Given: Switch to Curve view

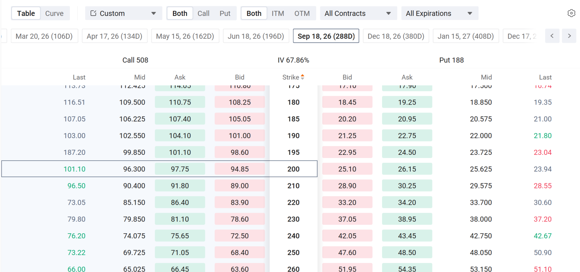Looking at the screenshot, I should click(x=54, y=13).
